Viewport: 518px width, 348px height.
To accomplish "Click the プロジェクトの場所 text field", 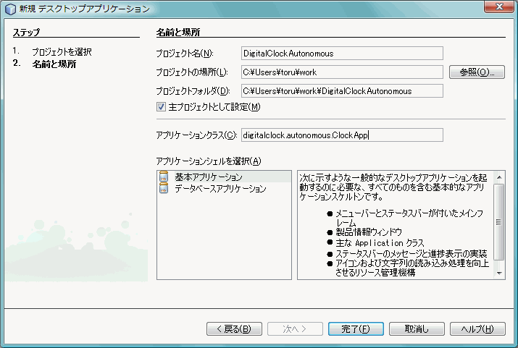I will (342, 72).
